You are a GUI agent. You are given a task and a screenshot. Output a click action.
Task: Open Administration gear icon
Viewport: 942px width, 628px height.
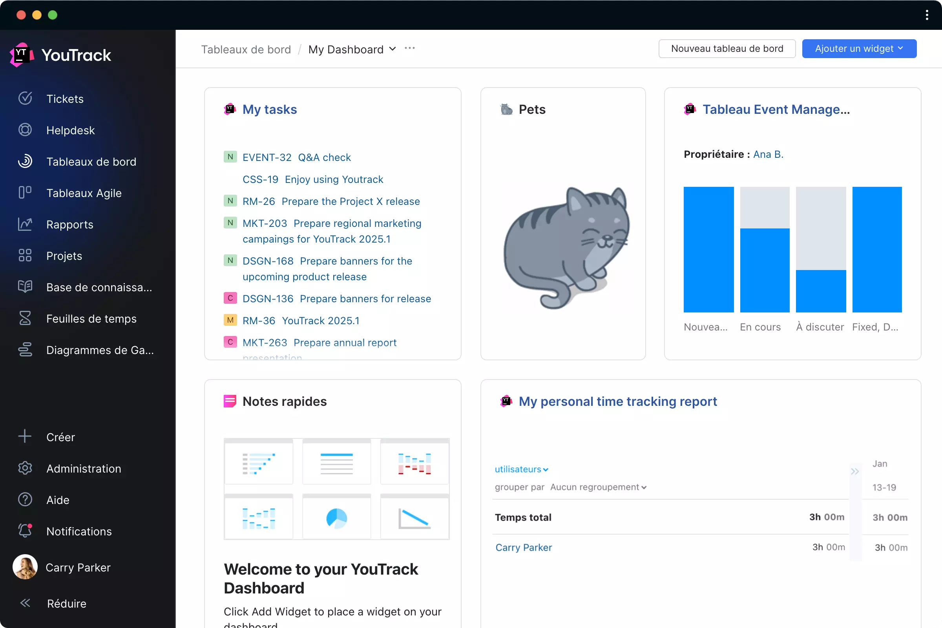25,468
